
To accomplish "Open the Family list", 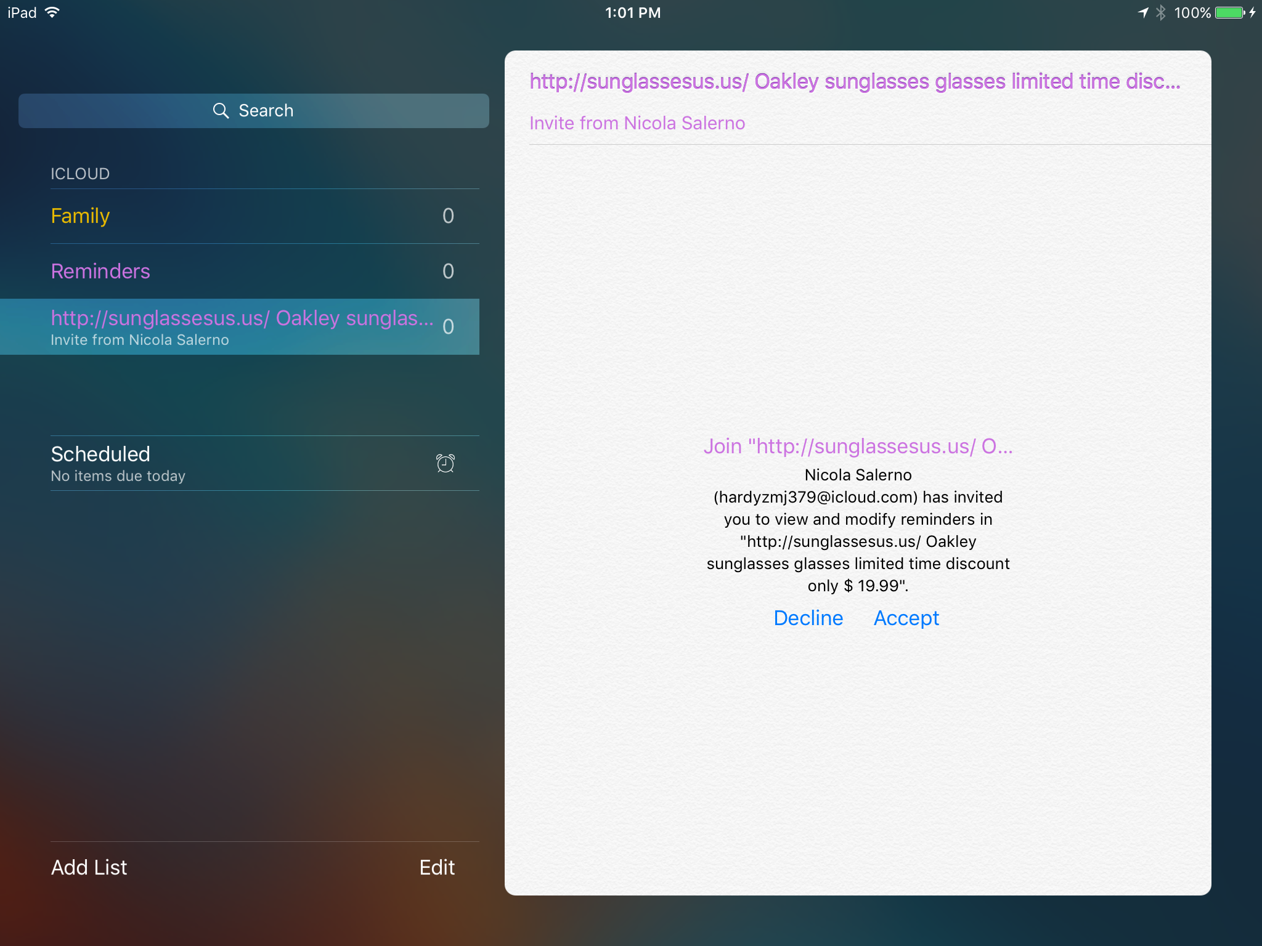I will (80, 216).
